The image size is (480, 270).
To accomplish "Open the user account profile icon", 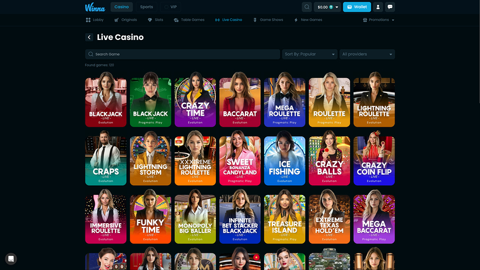I will (378, 7).
